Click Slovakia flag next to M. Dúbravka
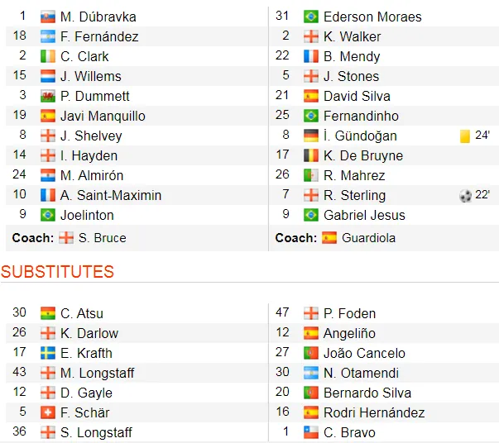 click(x=48, y=17)
